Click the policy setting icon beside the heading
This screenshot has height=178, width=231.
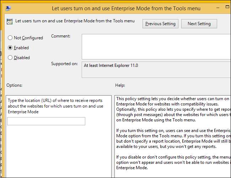pos(10,22)
